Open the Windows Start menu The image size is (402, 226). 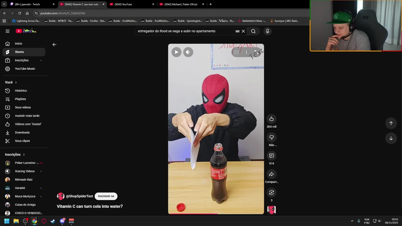(7, 221)
